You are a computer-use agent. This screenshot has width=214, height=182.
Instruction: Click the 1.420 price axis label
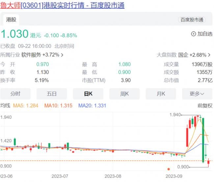coord(6,141)
